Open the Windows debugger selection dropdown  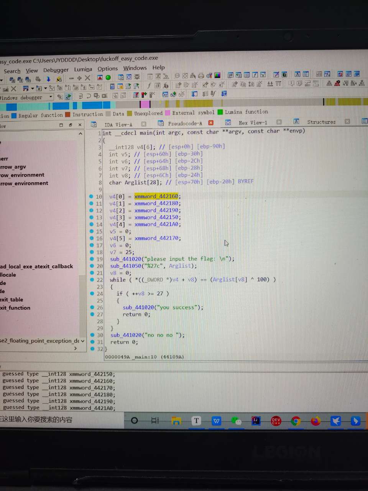[x=51, y=97]
